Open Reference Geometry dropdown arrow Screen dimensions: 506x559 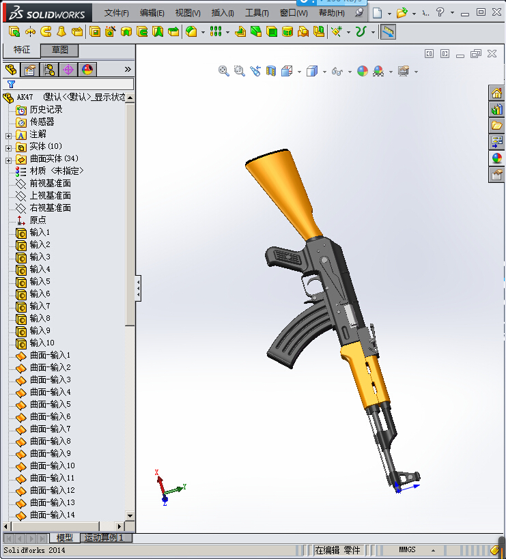pos(348,33)
